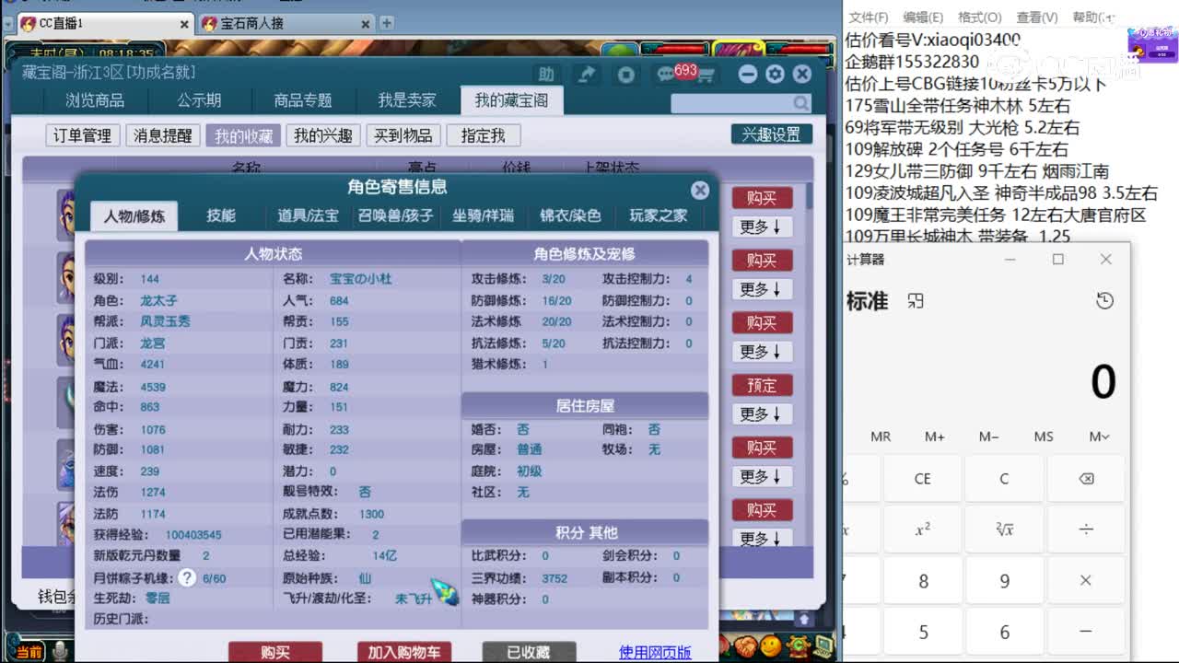Click 订单管理 button
The image size is (1179, 663).
(82, 135)
